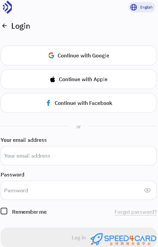158x247 pixels.
Task: Show password using the eye icon
Action: [147, 190]
